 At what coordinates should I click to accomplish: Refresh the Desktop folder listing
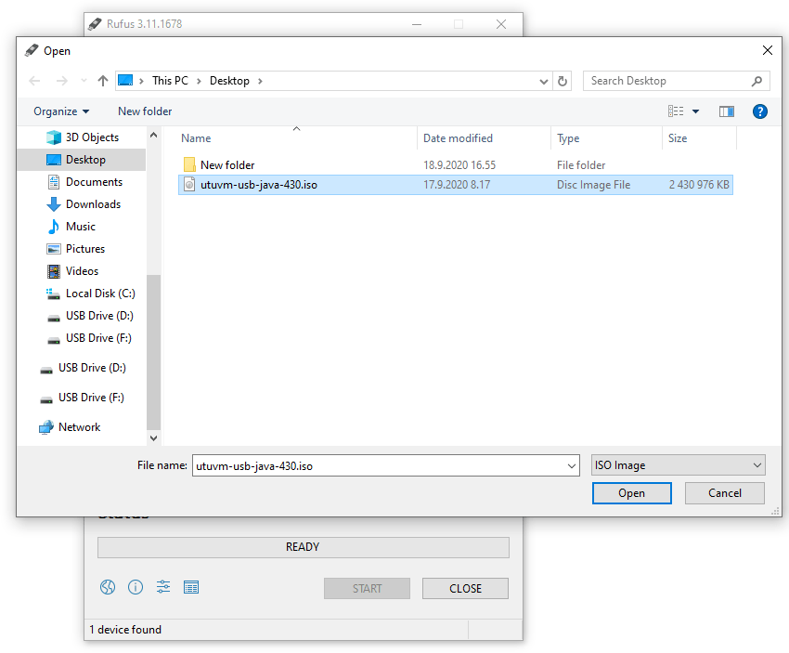click(x=563, y=81)
